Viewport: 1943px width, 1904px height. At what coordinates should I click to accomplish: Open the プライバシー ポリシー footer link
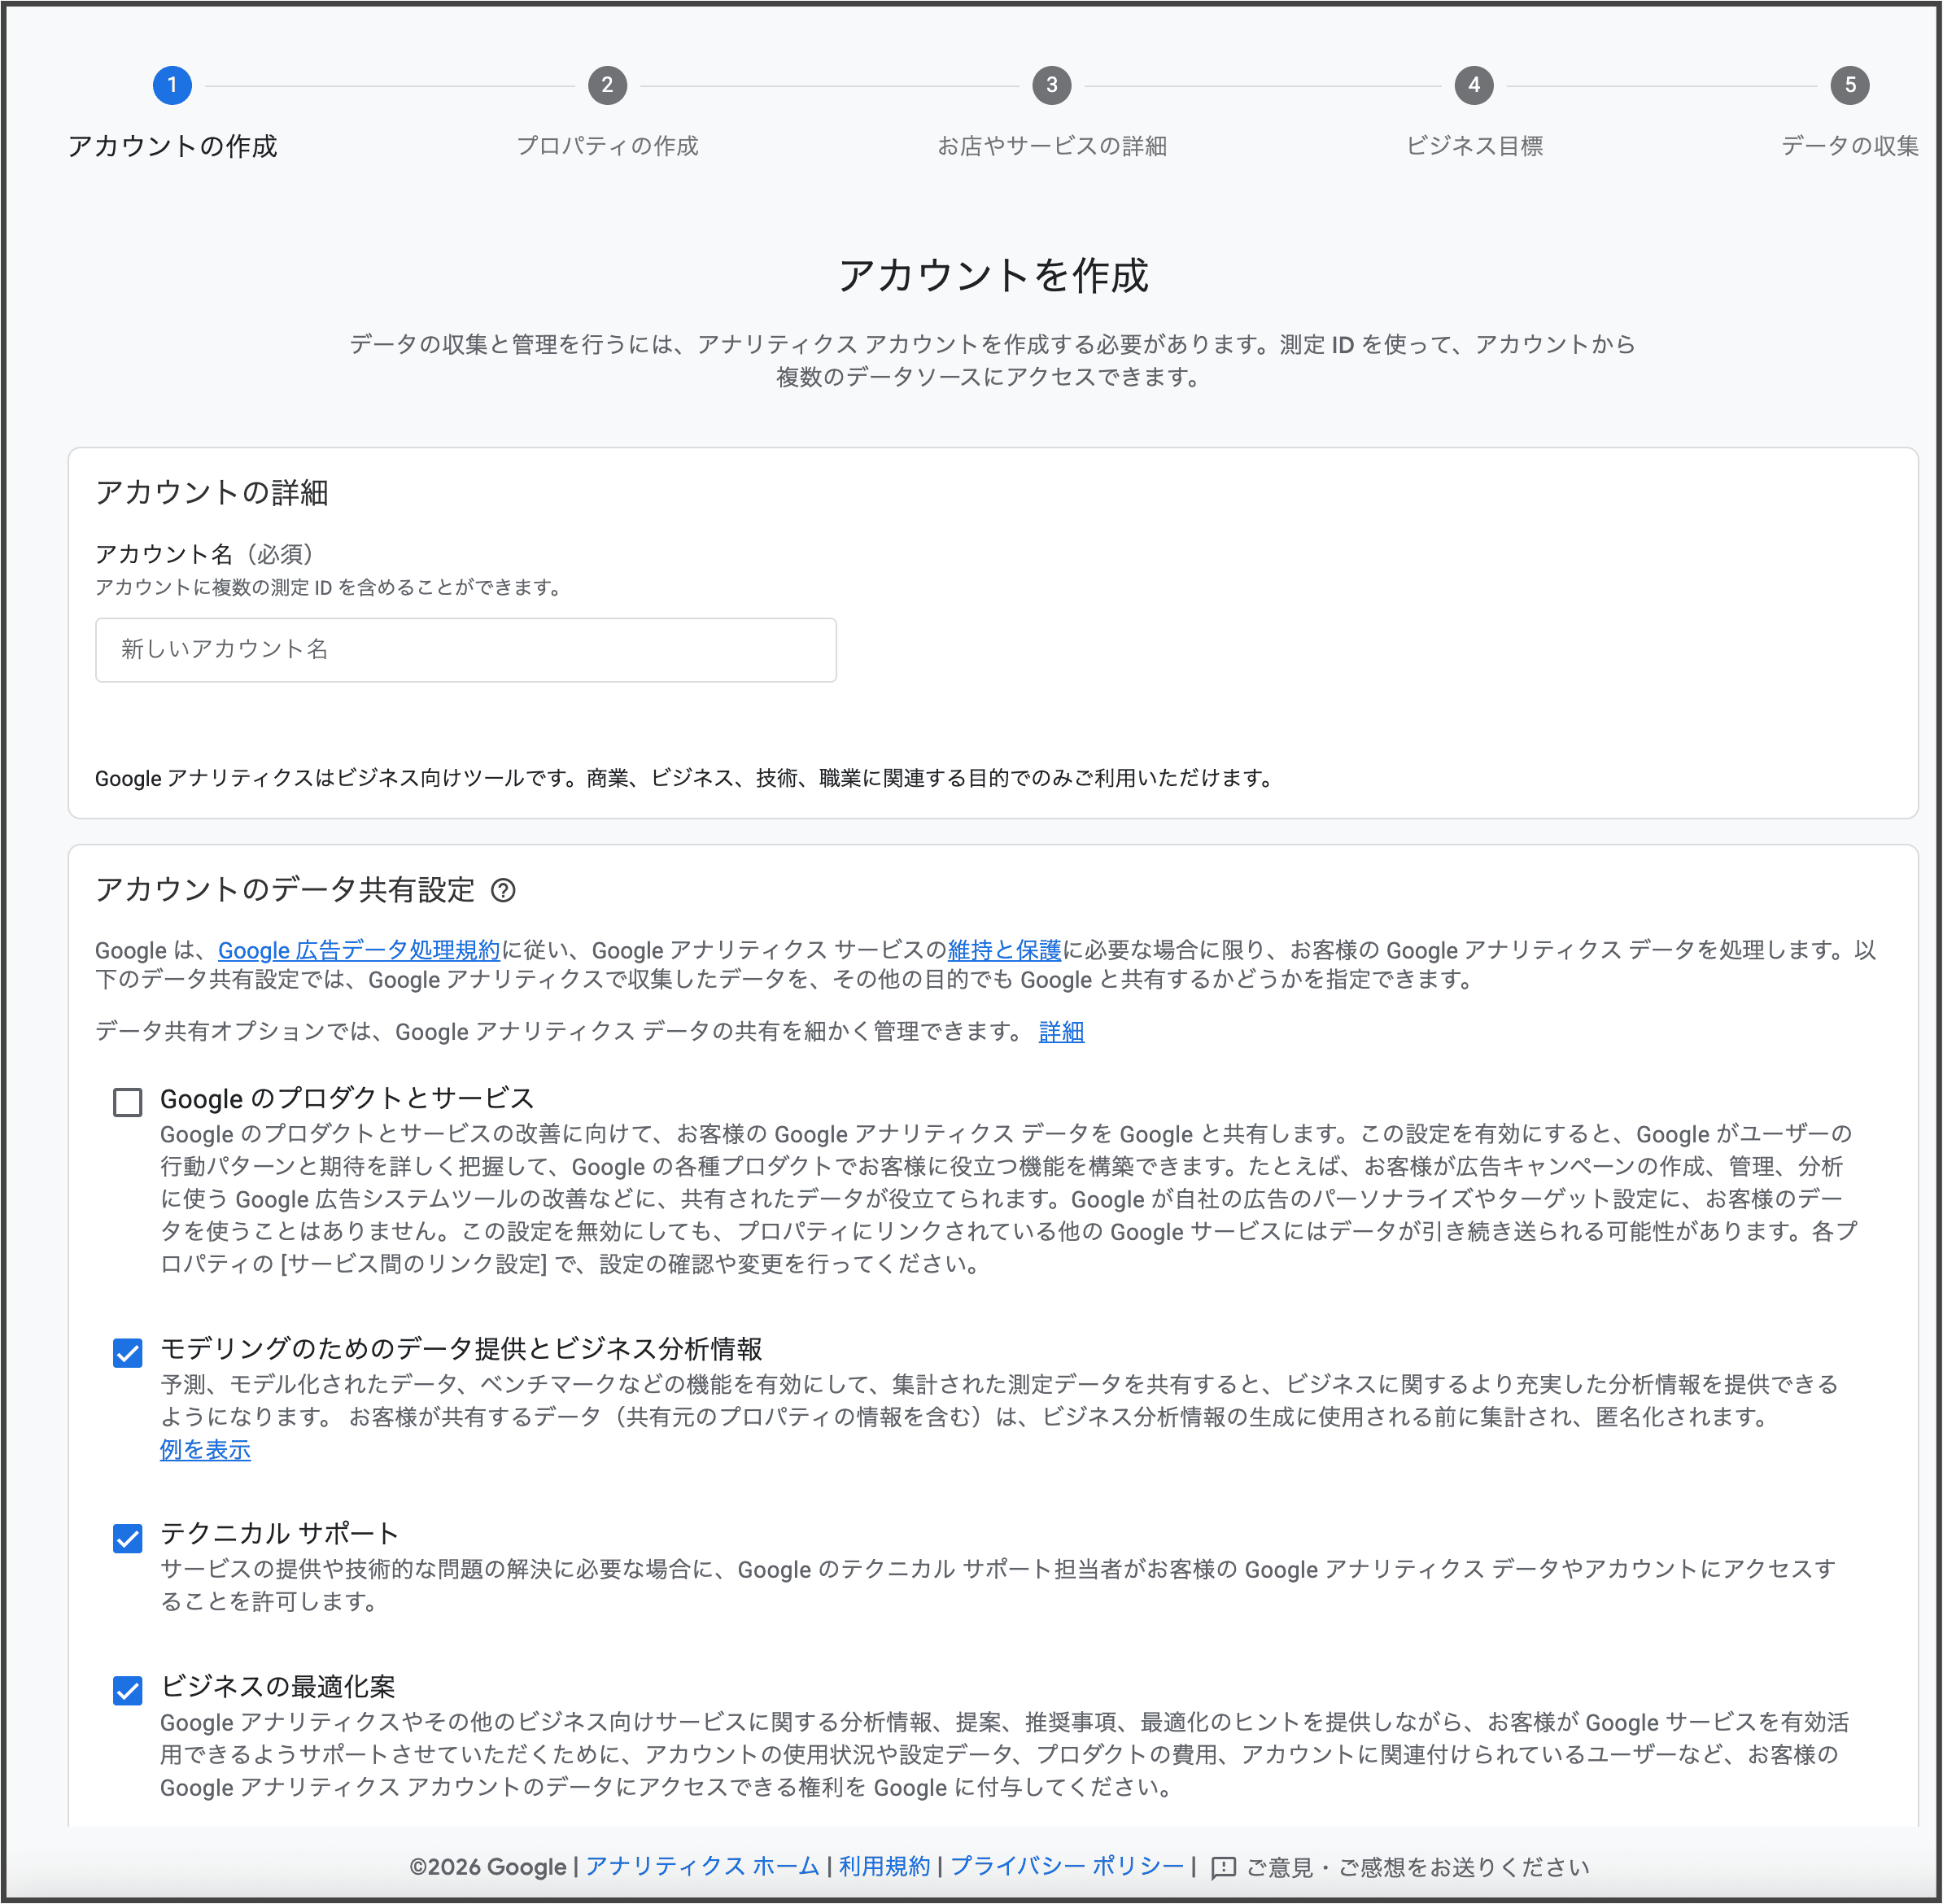click(x=1067, y=1867)
